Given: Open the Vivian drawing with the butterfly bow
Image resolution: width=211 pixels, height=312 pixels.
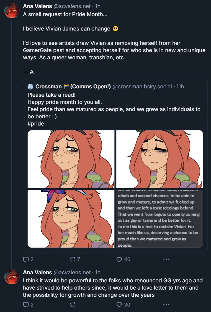Looking at the screenshot, I should coord(71,218).
